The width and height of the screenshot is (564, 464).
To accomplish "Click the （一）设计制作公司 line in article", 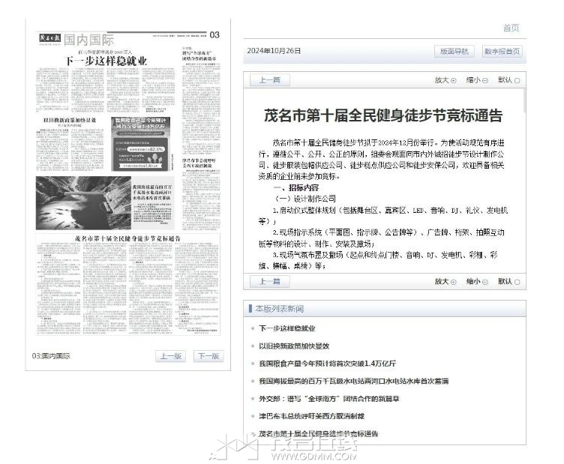I will tap(304, 199).
